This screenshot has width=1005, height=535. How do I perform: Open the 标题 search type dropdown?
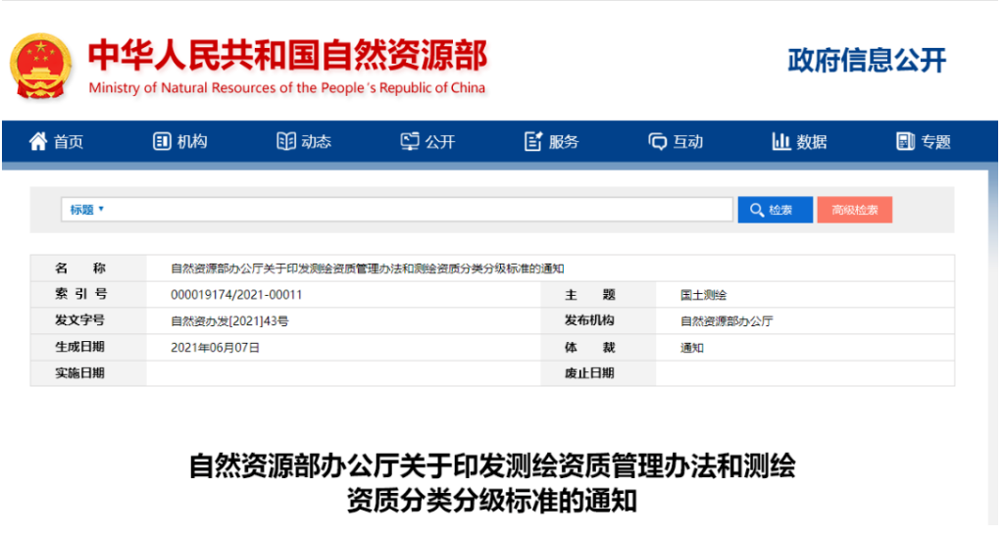click(86, 210)
